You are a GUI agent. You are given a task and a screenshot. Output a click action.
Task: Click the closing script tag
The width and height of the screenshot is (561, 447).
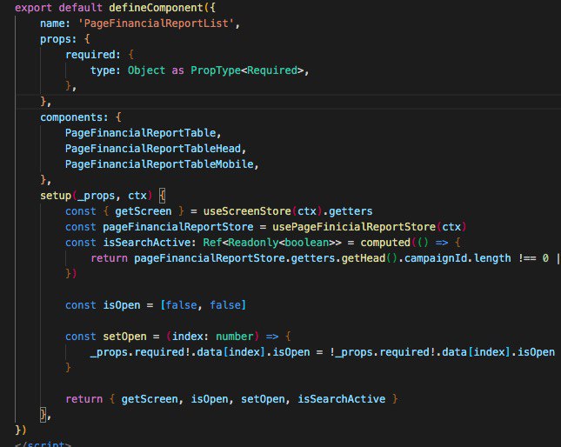pyautogui.click(x=43, y=444)
